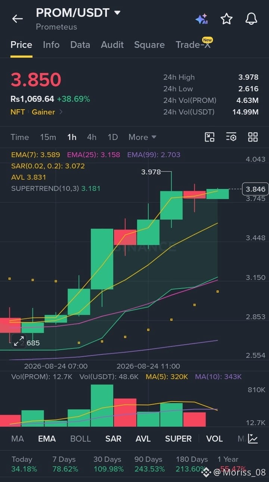This screenshot has height=482, width=269.
Task: Tap the Today 34.18% performance
Action: [24, 464]
